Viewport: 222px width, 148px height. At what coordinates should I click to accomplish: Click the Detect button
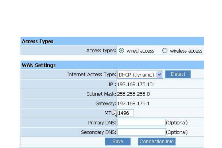[x=178, y=74]
